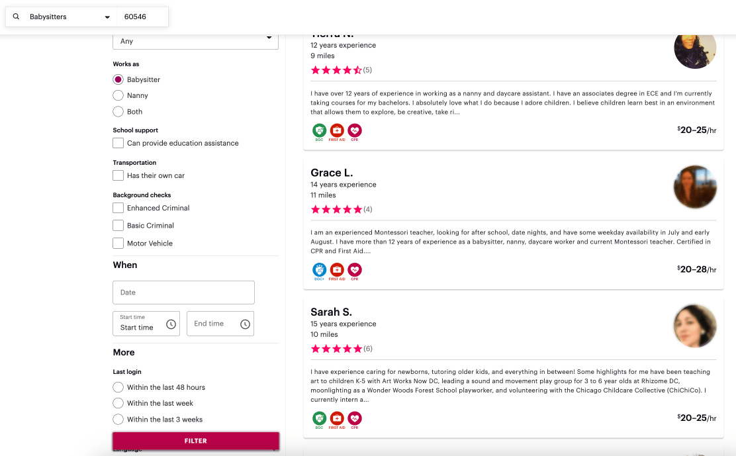Click the blue BGC+ badge on Grace L.'s profile
This screenshot has width=736, height=456.
coord(319,271)
